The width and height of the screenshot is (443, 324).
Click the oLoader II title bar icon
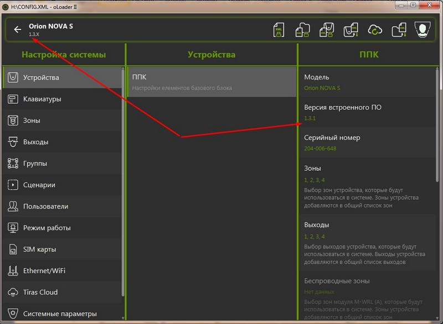coord(5,7)
